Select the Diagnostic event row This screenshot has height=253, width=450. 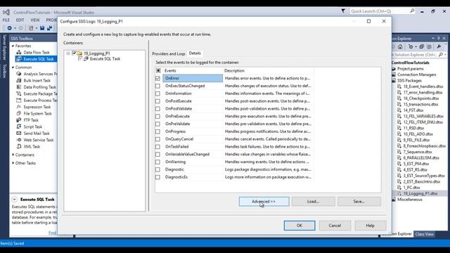[x=233, y=169]
